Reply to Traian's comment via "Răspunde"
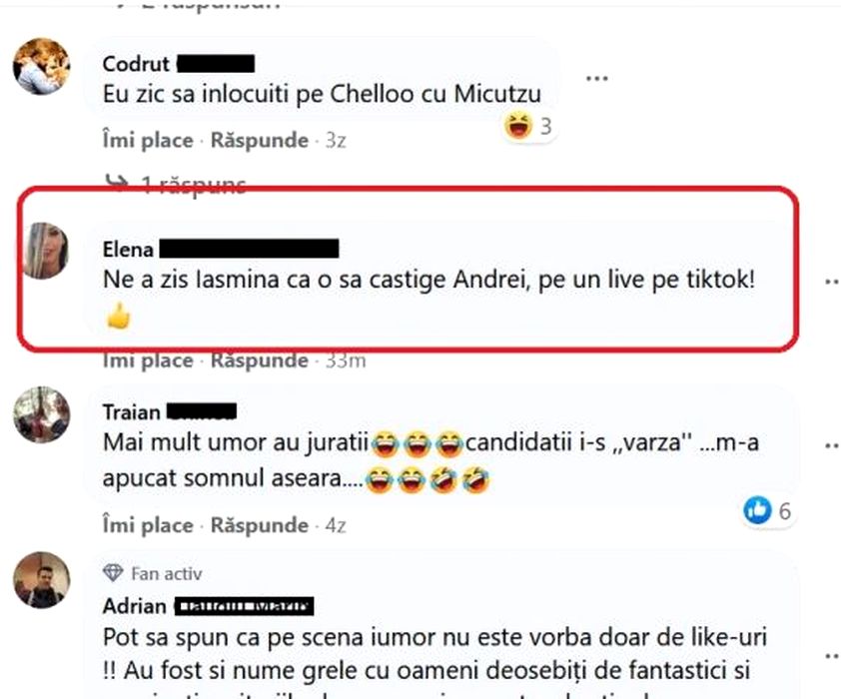841x699 pixels. pos(260,525)
